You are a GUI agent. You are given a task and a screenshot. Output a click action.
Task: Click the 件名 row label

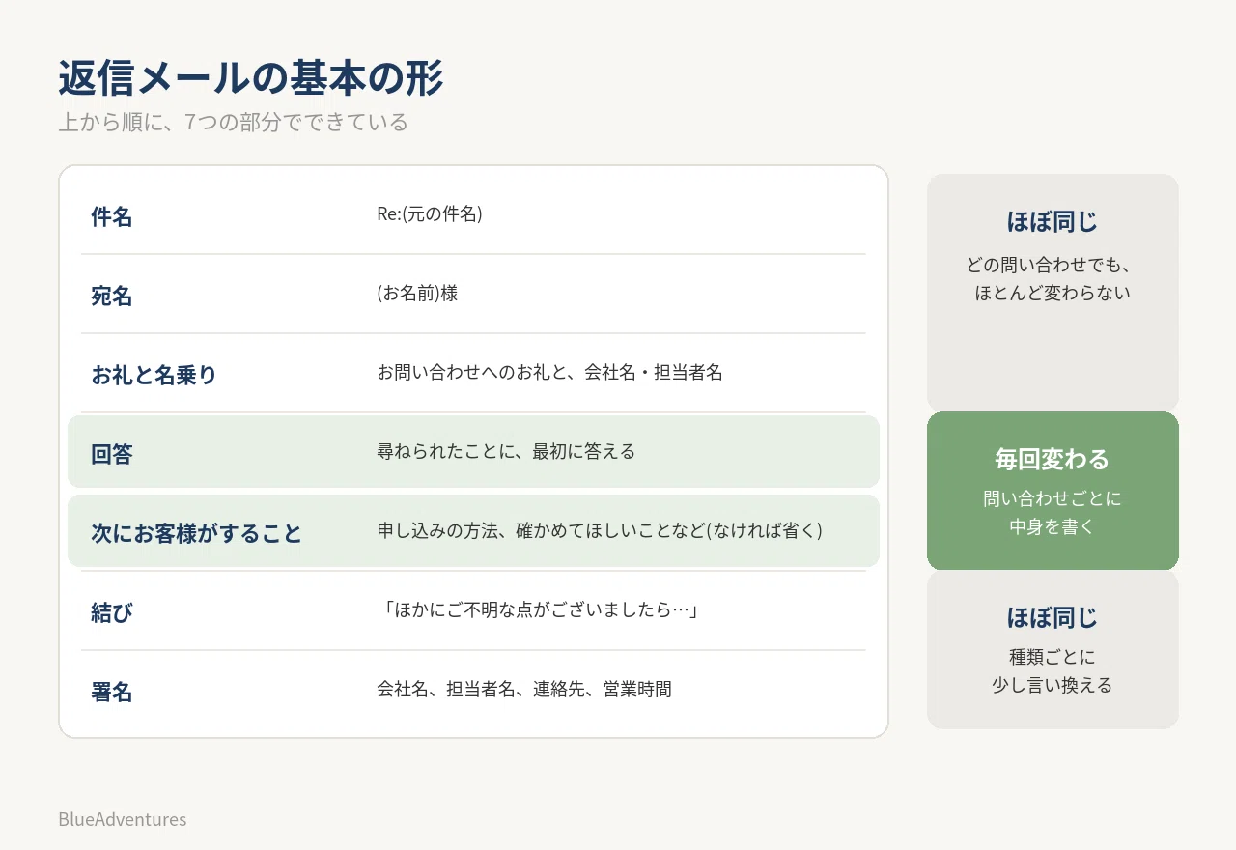point(112,217)
